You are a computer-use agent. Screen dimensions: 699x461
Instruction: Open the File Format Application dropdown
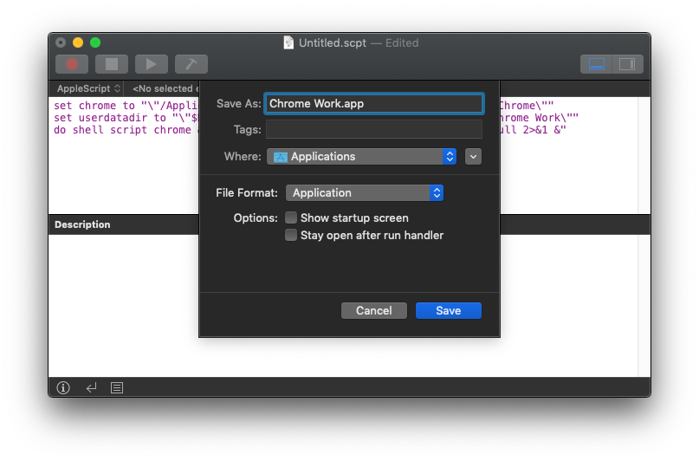(365, 192)
